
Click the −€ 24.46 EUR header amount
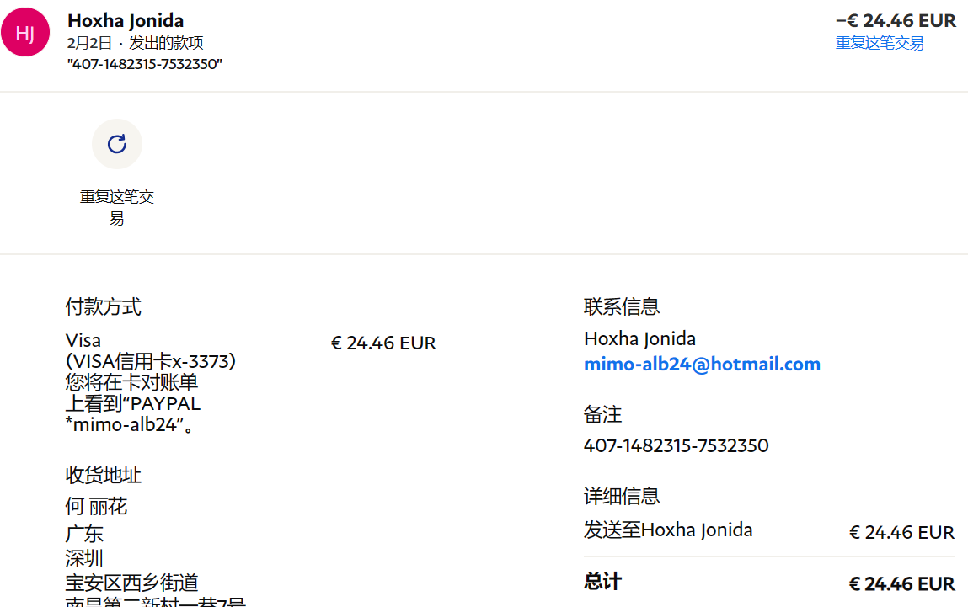coord(896,20)
